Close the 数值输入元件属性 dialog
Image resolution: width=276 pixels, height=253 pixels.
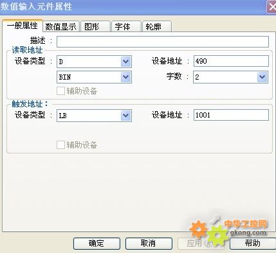pyautogui.click(x=271, y=7)
